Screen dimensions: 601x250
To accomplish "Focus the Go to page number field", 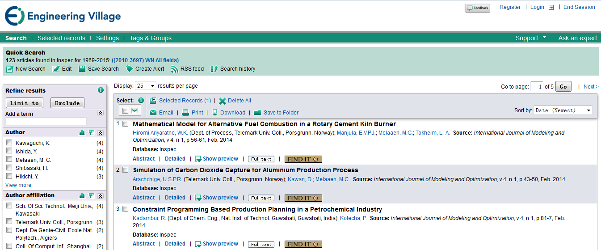I will [x=537, y=87].
